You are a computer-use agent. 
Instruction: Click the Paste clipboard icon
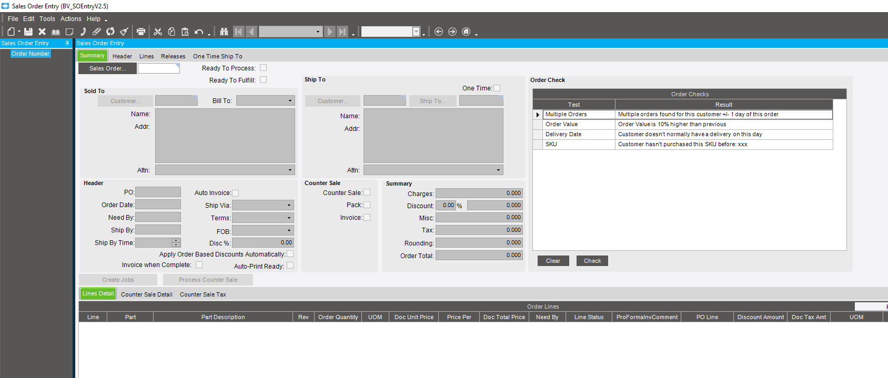pyautogui.click(x=185, y=32)
